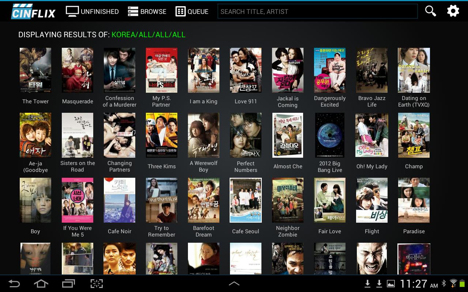This screenshot has width=468, height=292.
Task: Click inside the search title field
Action: click(318, 11)
